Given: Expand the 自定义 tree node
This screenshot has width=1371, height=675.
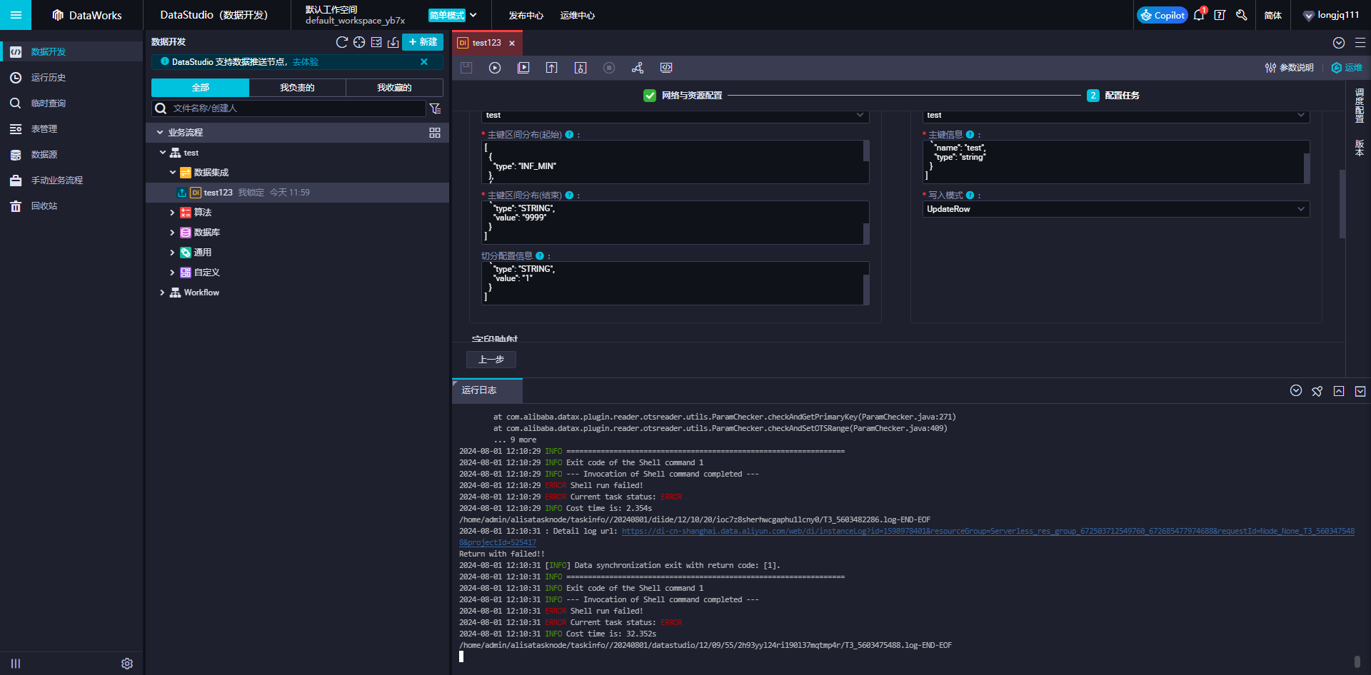Looking at the screenshot, I should [172, 273].
